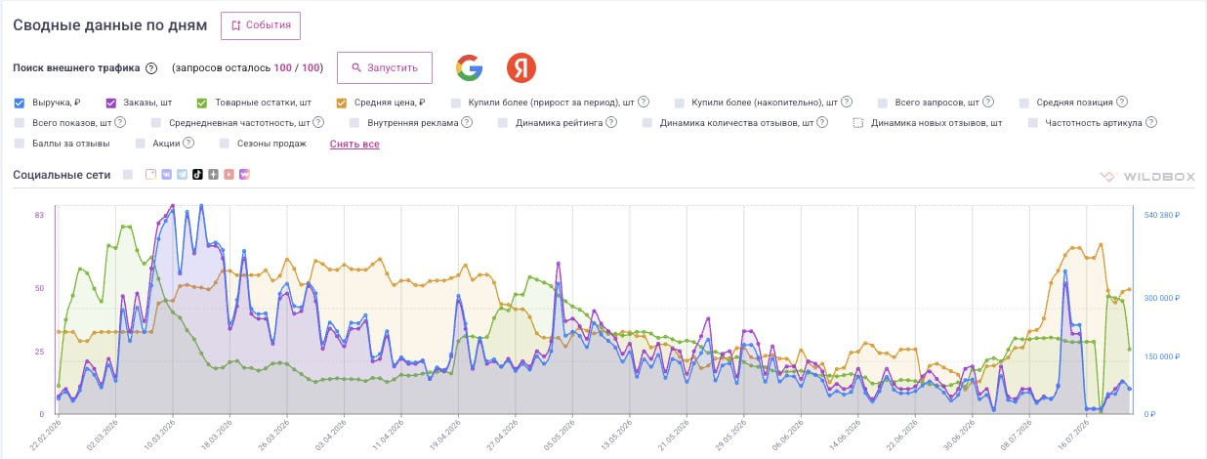Screen dimensions: 1207x459
Task: Click the 150 000 ₽ axis value
Action: coord(1162,356)
